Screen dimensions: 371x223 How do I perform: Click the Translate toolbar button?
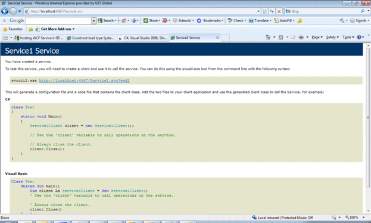pyautogui.click(x=260, y=21)
